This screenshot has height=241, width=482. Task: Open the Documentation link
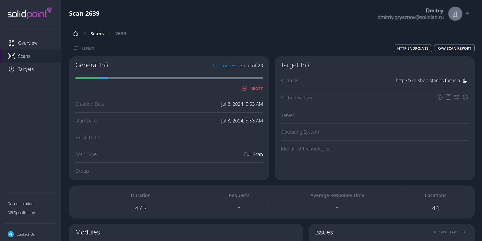tap(20, 204)
